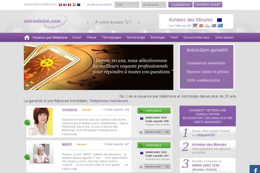
Task: Click phone number 00800 2003 1234 in step 3
Action: 205,165
